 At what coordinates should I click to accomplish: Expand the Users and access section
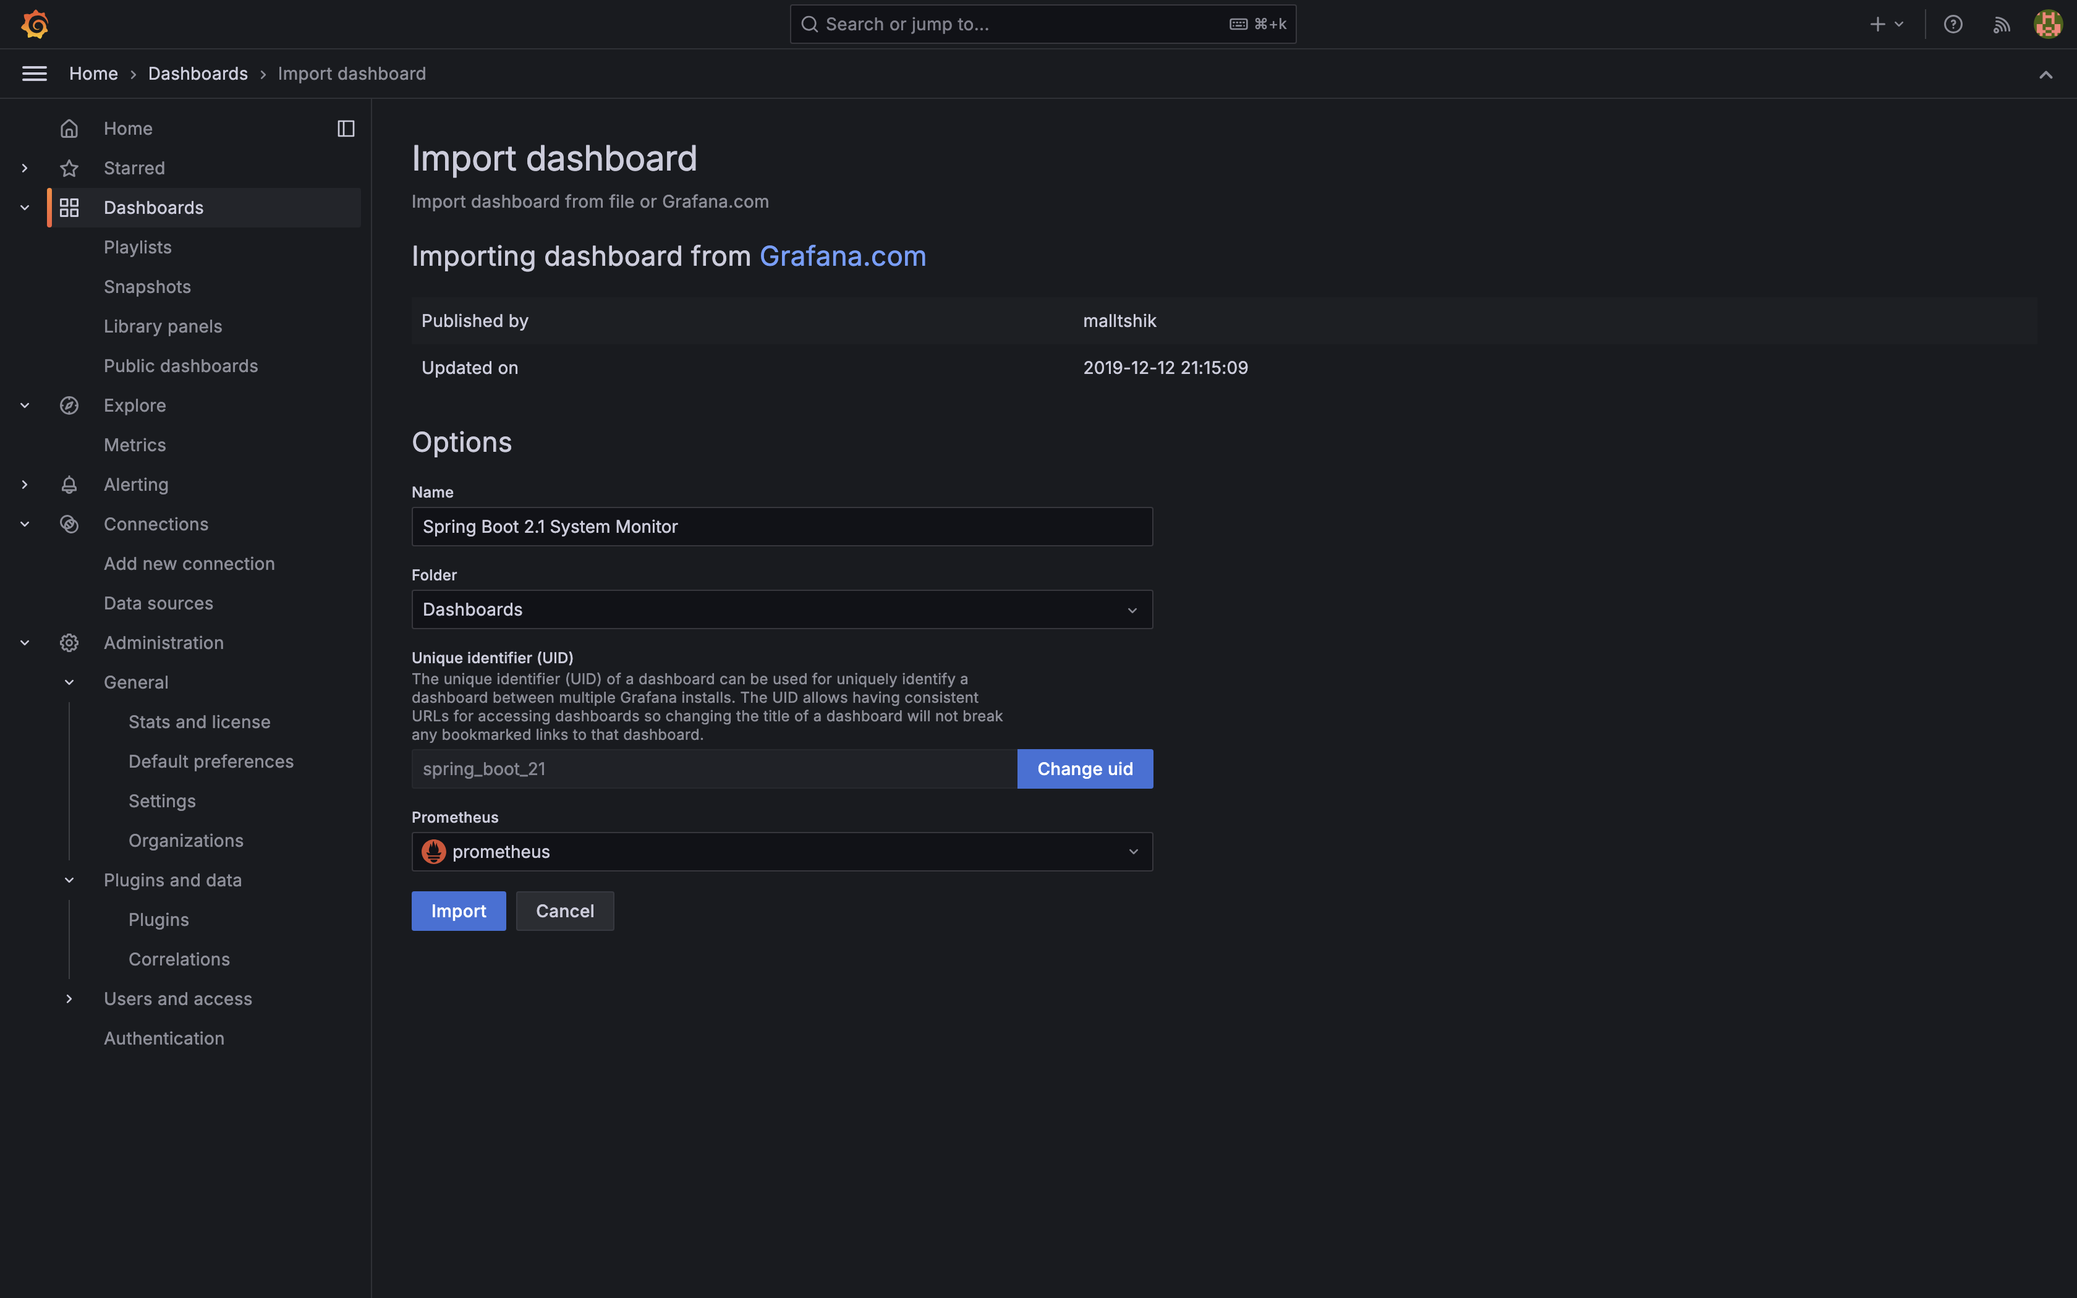point(69,999)
